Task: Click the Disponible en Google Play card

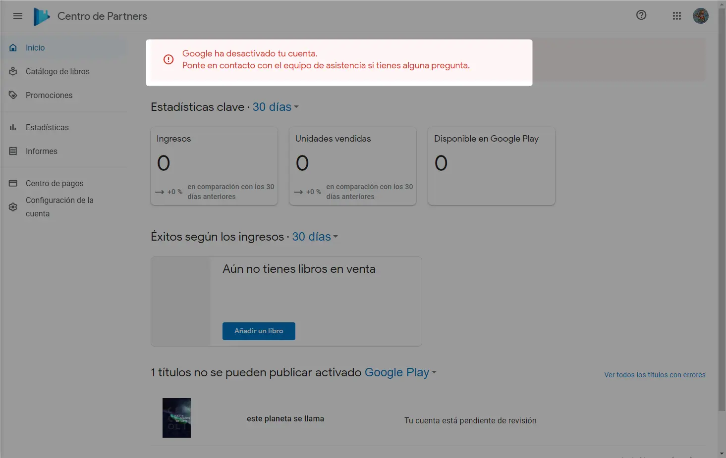Action: point(492,166)
